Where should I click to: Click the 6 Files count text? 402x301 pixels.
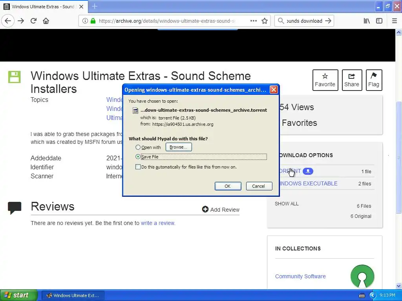click(x=364, y=206)
